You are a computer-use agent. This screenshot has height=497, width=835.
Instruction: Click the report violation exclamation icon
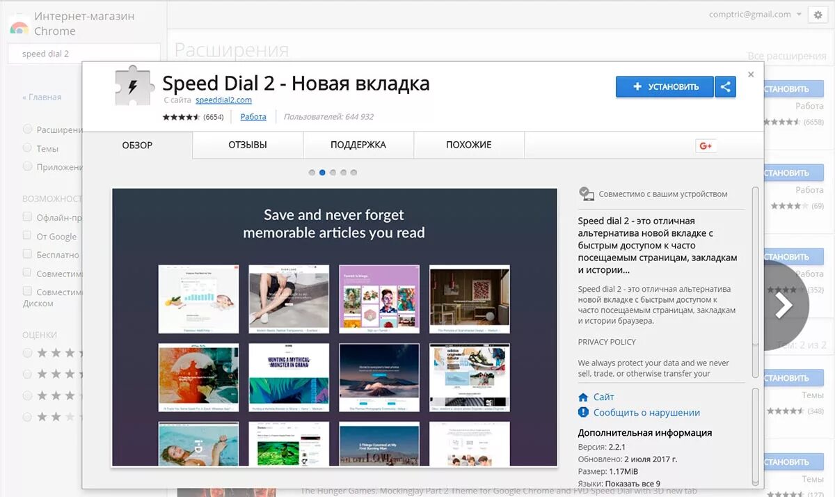(583, 412)
